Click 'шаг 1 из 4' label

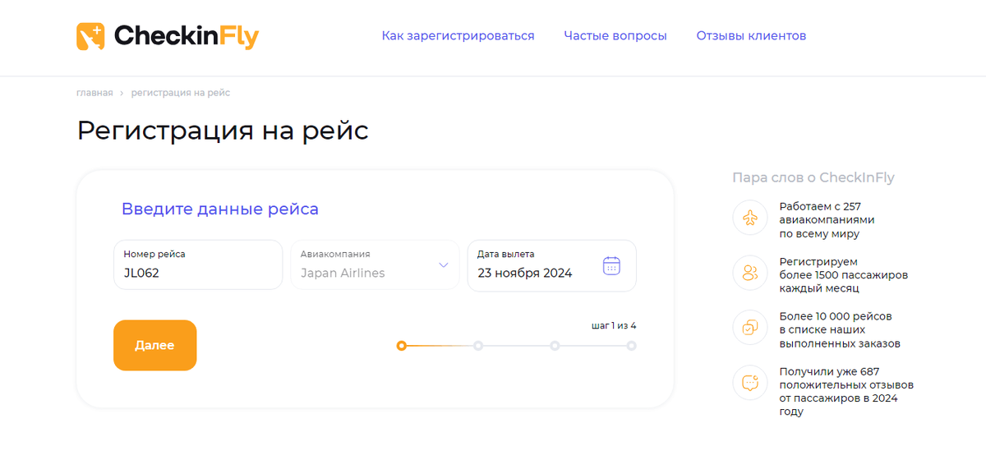pos(614,325)
